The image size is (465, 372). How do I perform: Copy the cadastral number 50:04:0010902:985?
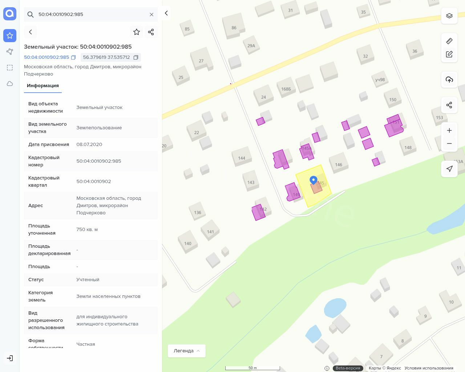pyautogui.click(x=73, y=57)
